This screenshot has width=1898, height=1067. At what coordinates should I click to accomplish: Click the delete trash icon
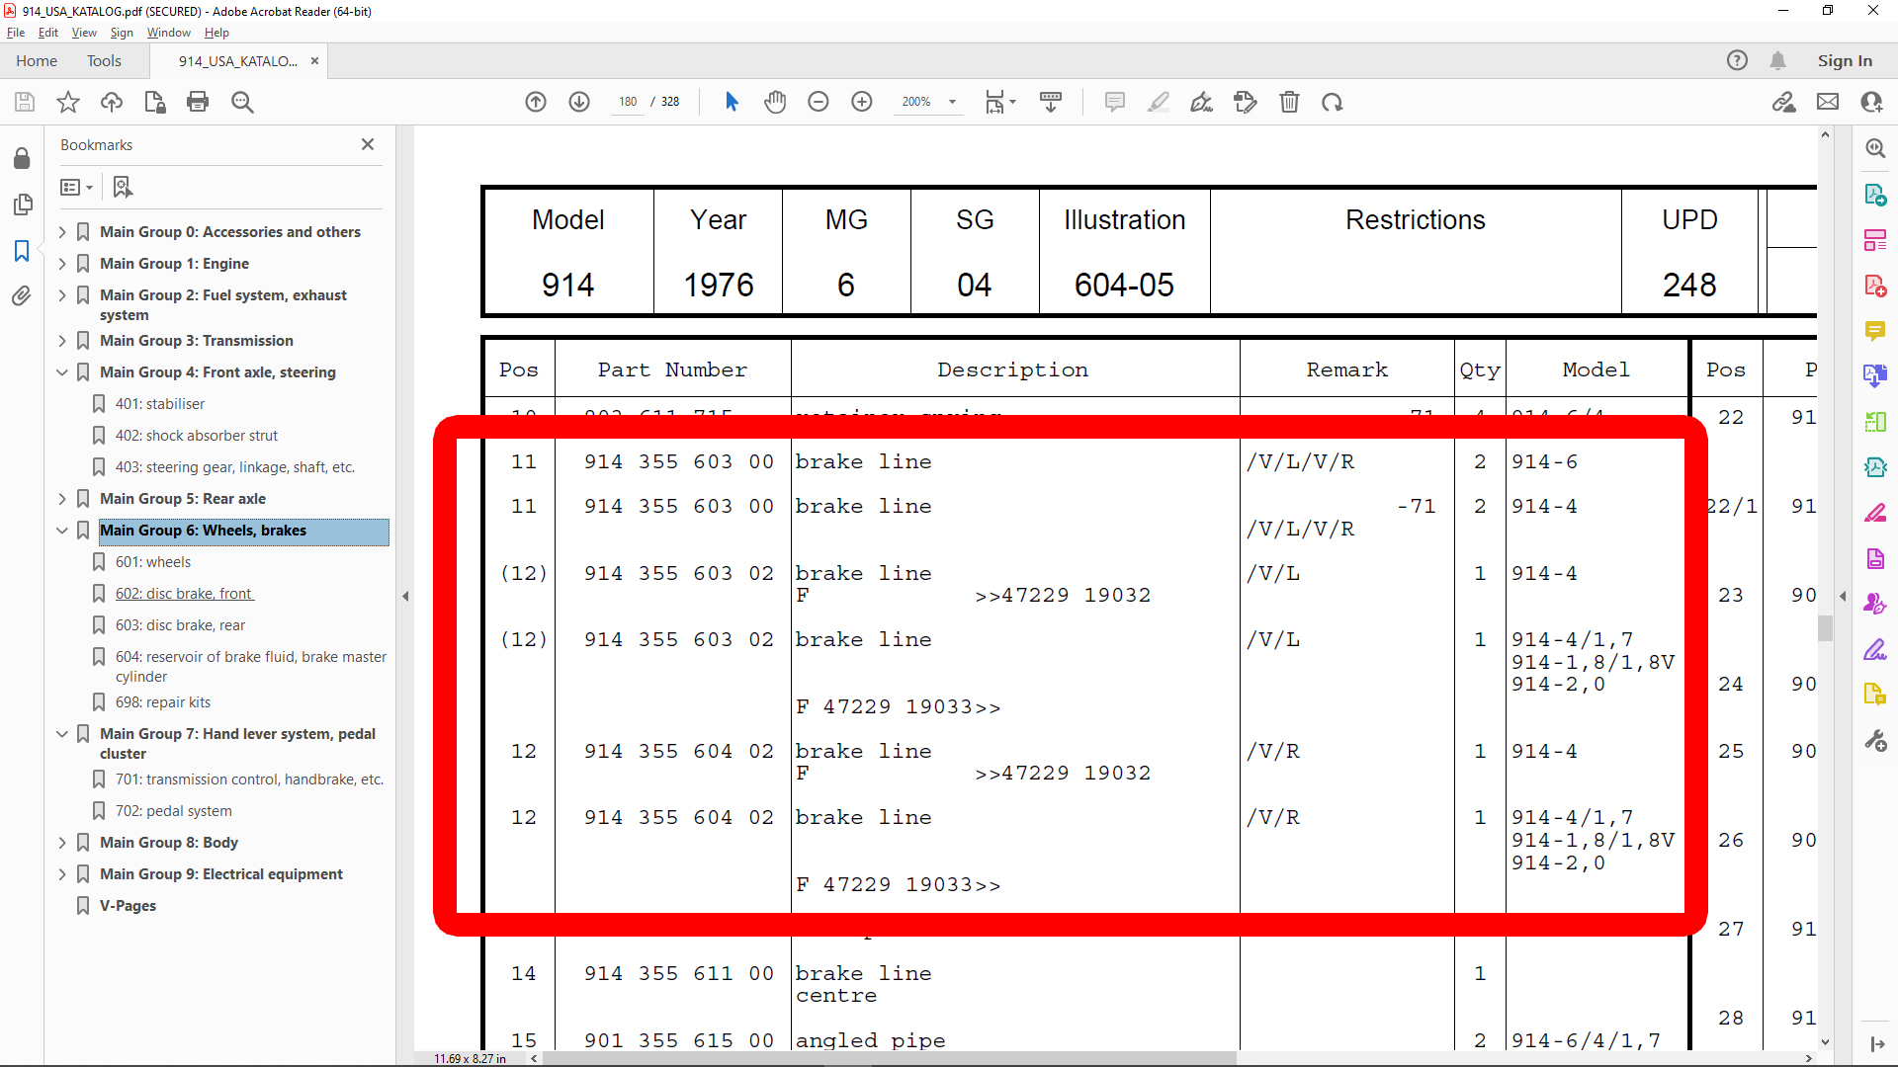tap(1289, 102)
